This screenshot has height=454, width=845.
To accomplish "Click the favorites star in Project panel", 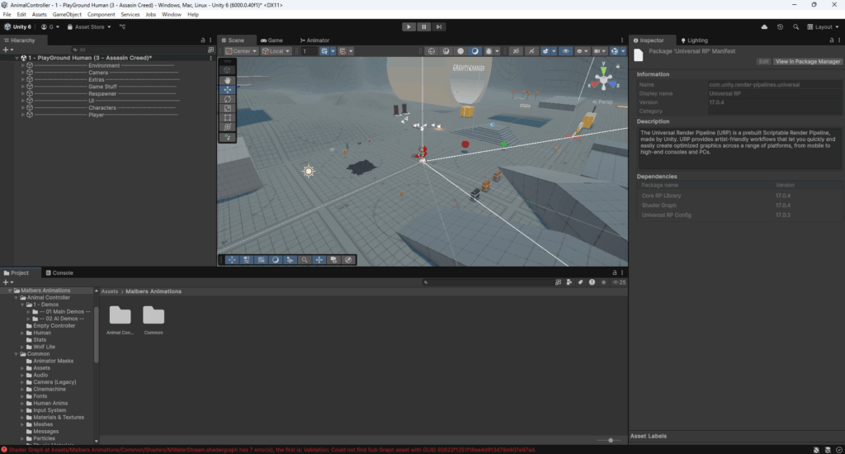I will click(x=603, y=282).
